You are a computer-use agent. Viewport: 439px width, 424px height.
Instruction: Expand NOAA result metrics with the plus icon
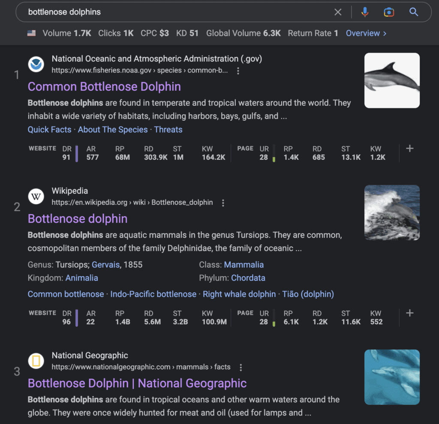coord(409,149)
